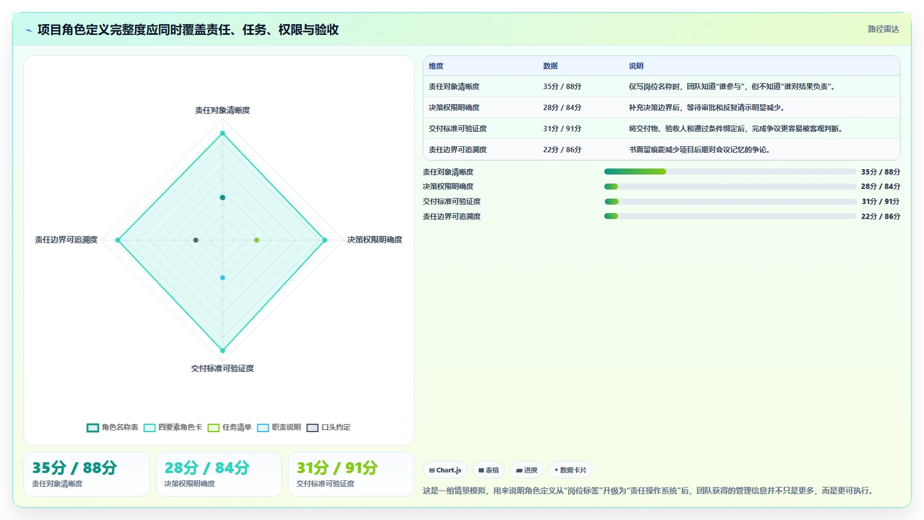Click the table value 31分 / 91分
Image resolution: width=924 pixels, height=520 pixels.
pos(562,129)
